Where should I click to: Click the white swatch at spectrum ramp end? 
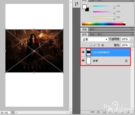[124, 23]
